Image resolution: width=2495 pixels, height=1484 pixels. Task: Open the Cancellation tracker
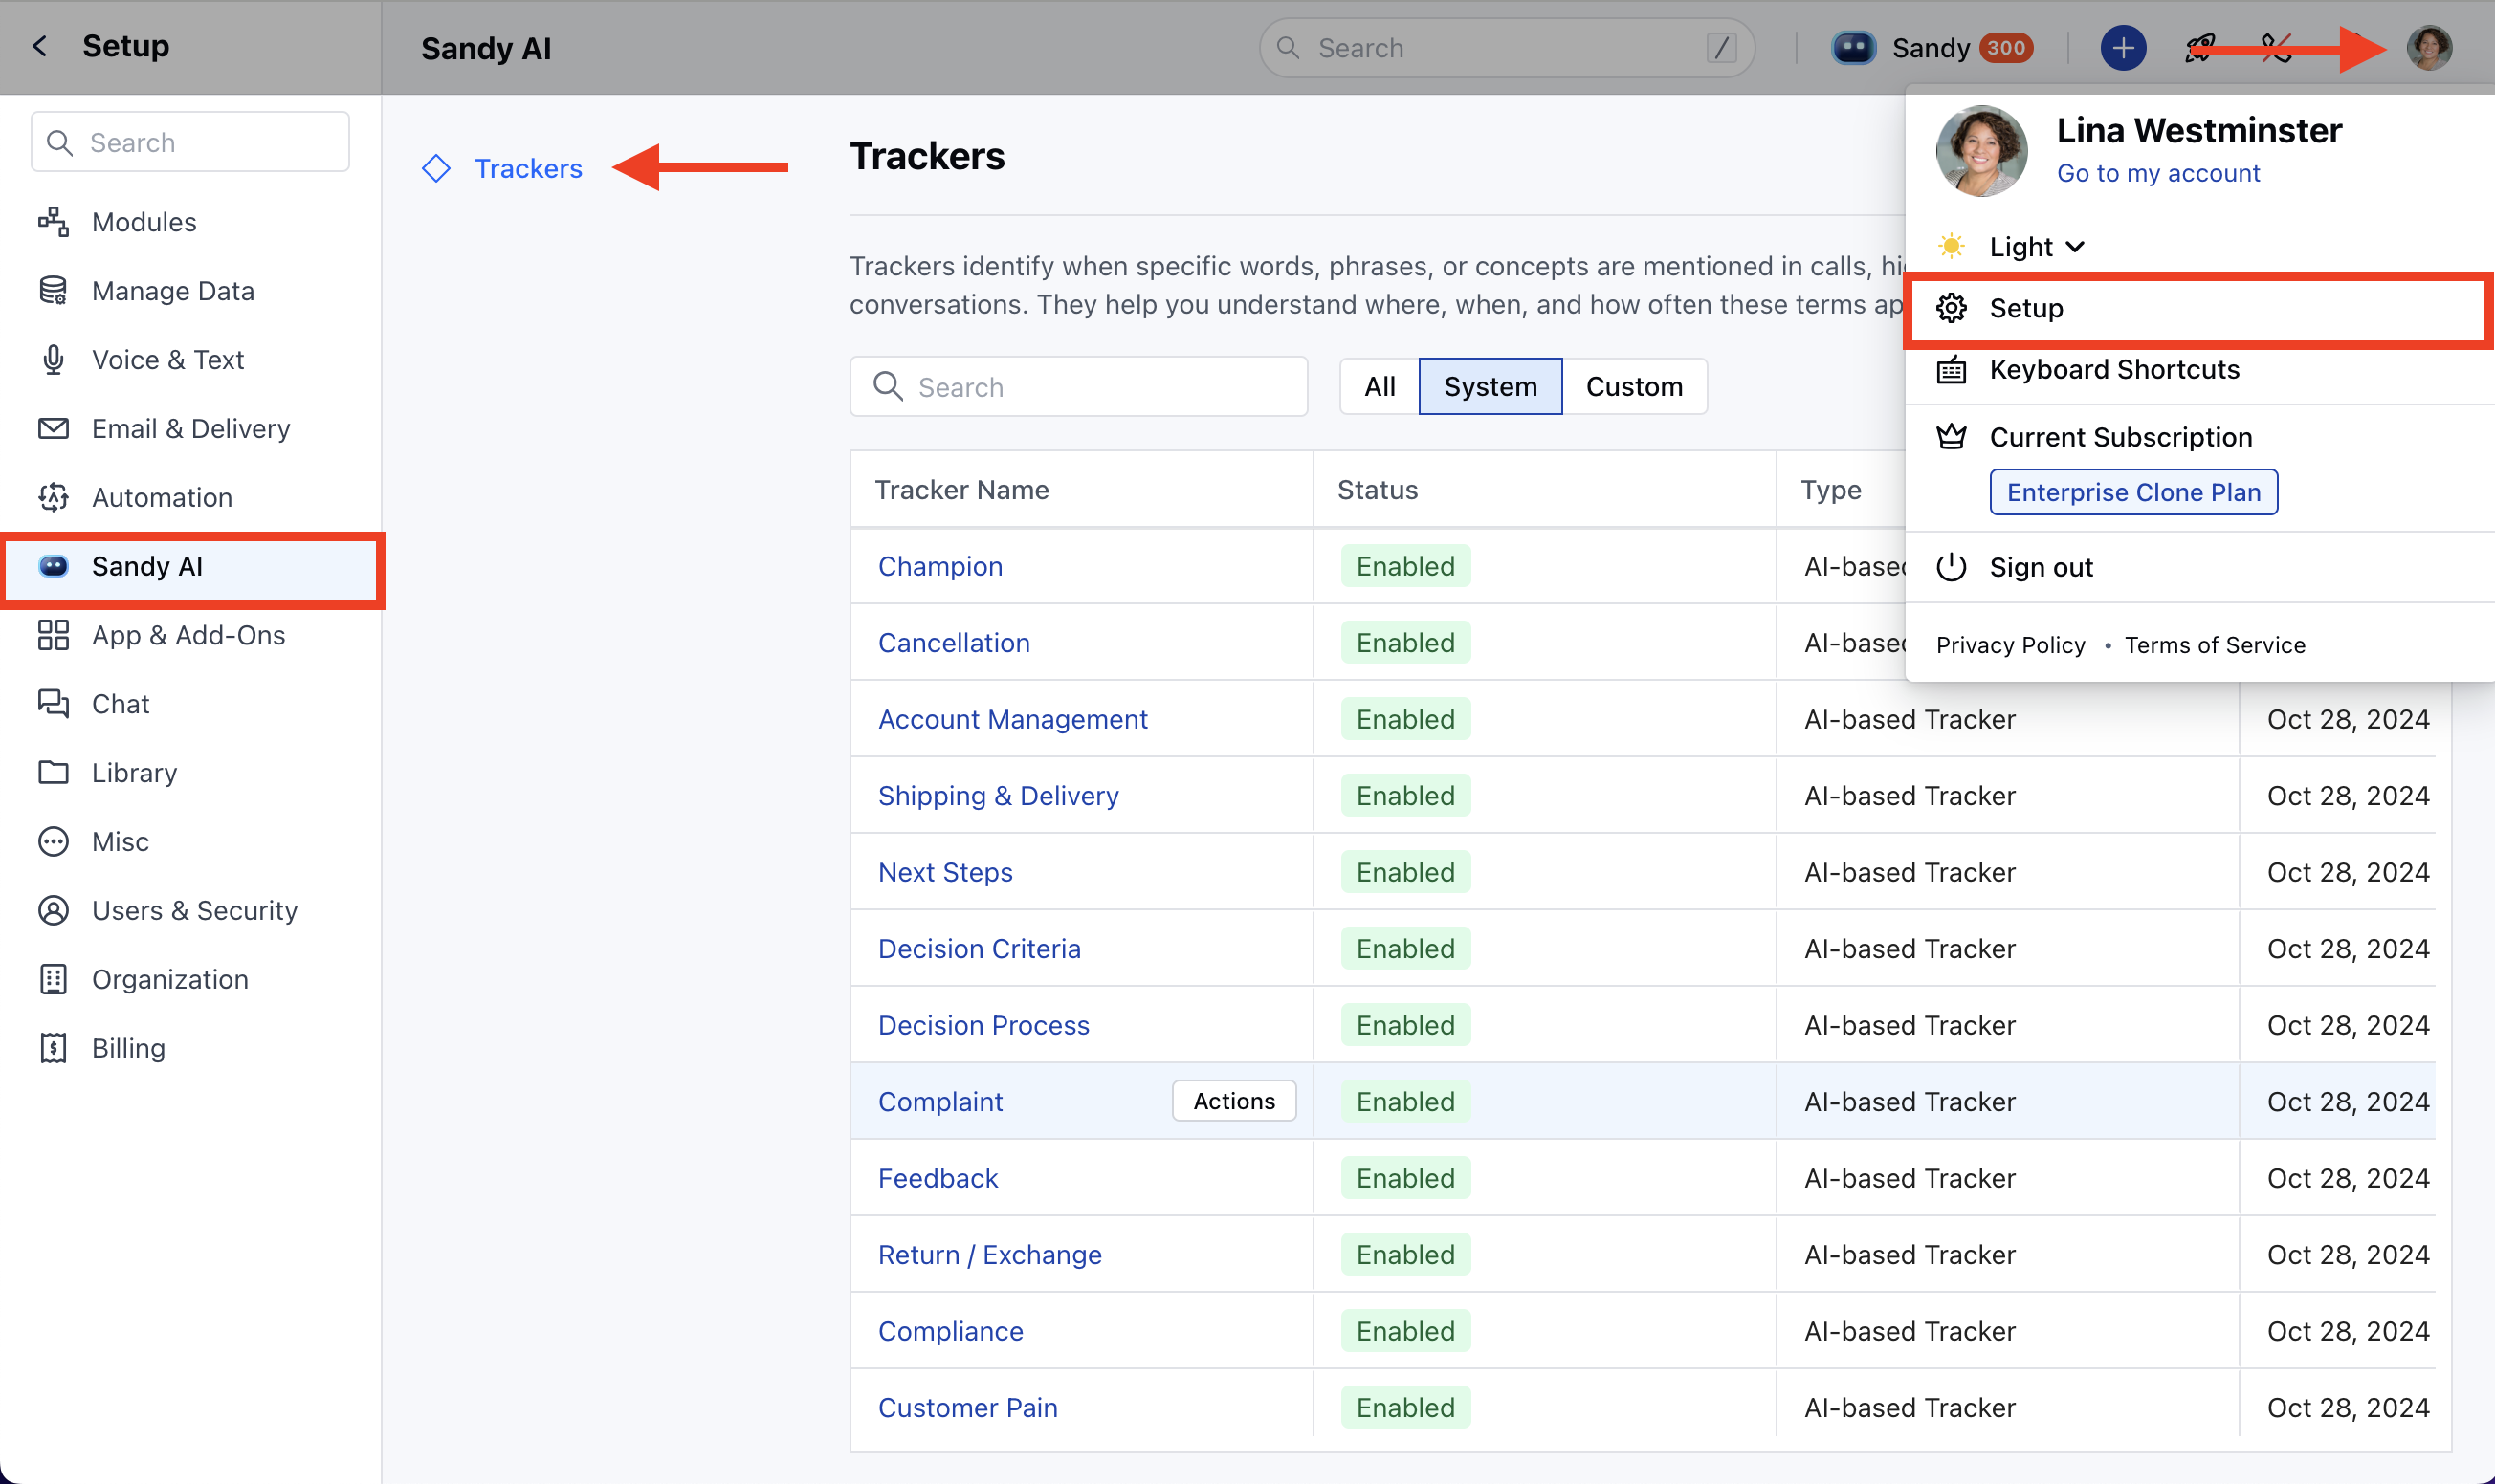pyautogui.click(x=954, y=643)
